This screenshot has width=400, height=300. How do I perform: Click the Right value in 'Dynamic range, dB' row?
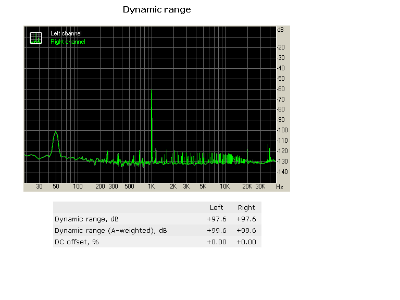[246, 219]
